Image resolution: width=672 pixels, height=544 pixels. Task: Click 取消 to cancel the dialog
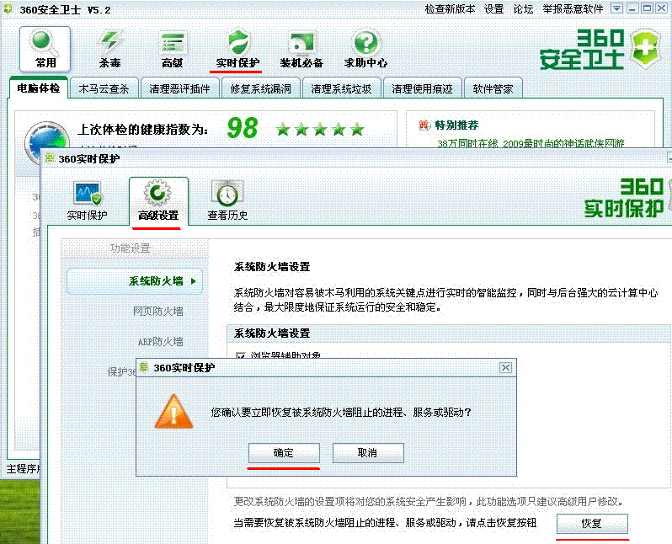pyautogui.click(x=368, y=453)
